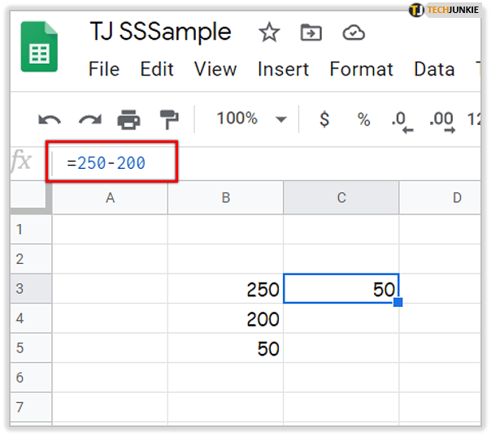Open the 100% zoom dropdown

[x=250, y=119]
